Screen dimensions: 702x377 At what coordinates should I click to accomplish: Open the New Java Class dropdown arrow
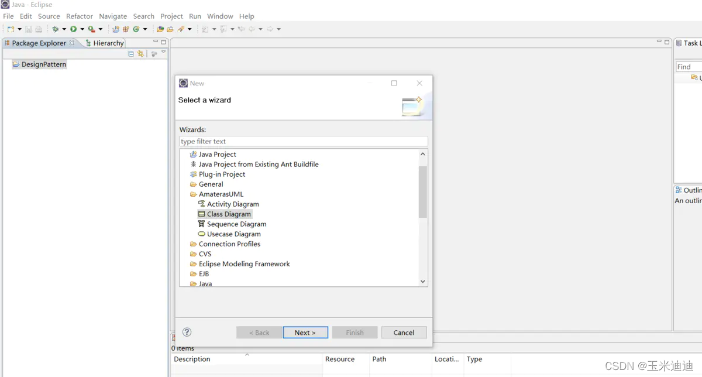click(145, 29)
